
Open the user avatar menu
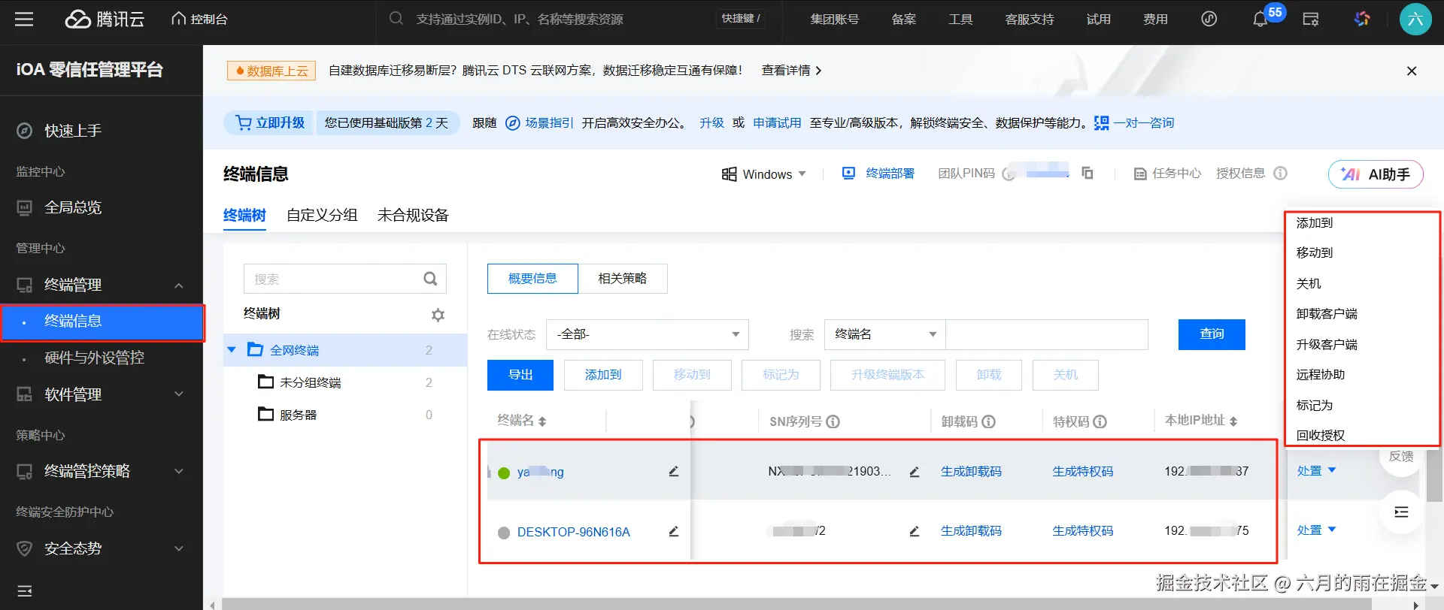pyautogui.click(x=1415, y=19)
